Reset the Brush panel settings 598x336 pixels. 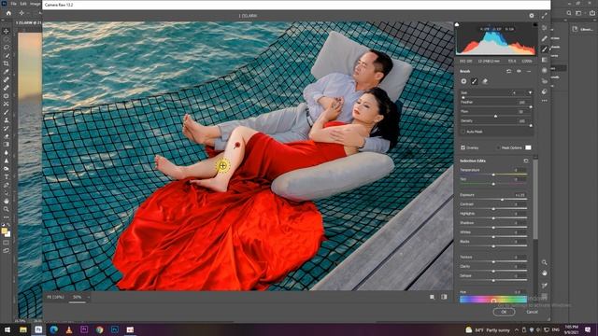508,71
